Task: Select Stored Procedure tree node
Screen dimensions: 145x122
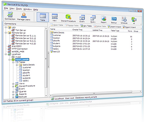Action: (27, 86)
